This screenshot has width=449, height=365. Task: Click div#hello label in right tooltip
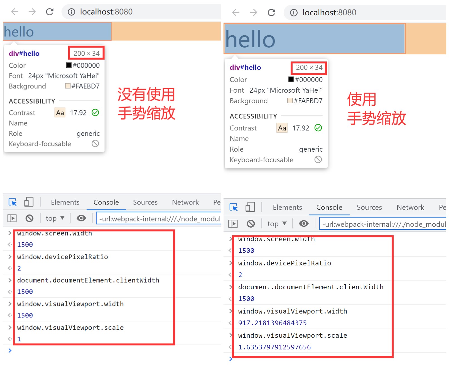(245, 67)
